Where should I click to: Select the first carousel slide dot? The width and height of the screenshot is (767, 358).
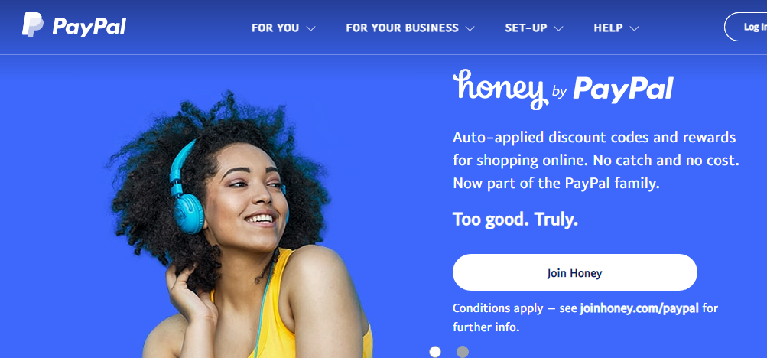point(435,352)
